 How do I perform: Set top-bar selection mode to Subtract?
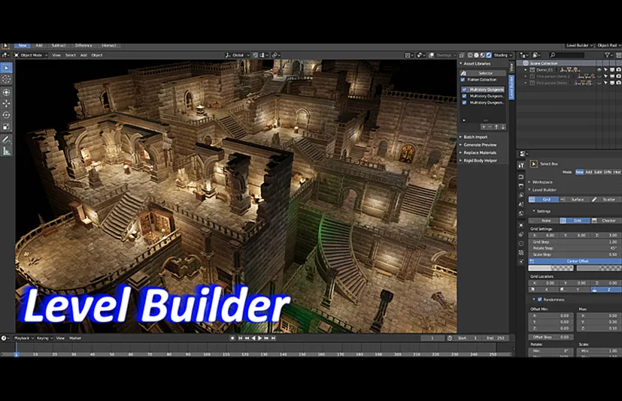point(59,46)
